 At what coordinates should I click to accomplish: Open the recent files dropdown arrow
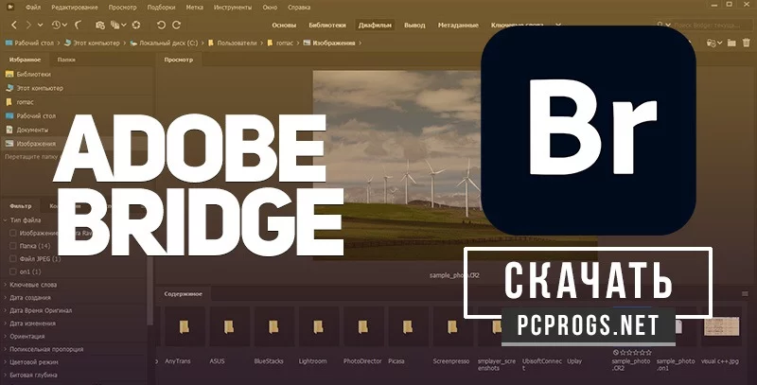[64, 26]
